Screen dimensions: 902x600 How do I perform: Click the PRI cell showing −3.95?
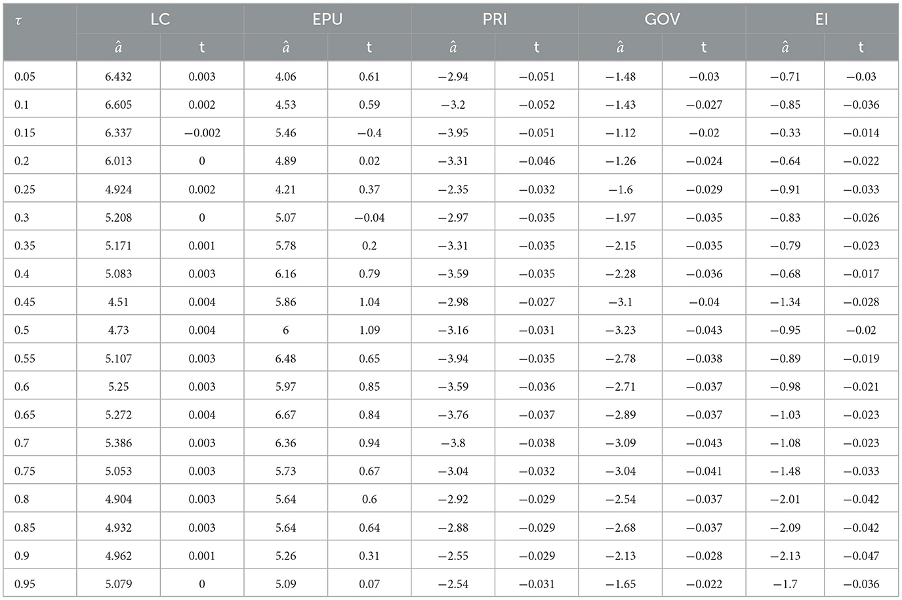click(453, 133)
